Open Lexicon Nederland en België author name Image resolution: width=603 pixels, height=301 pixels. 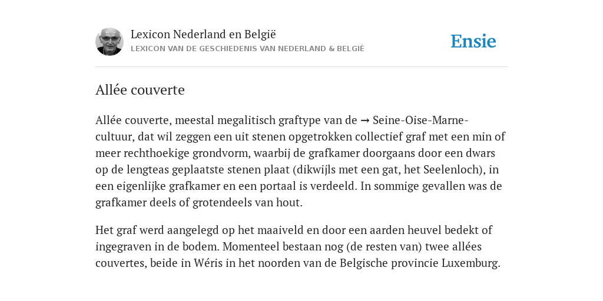click(x=203, y=34)
